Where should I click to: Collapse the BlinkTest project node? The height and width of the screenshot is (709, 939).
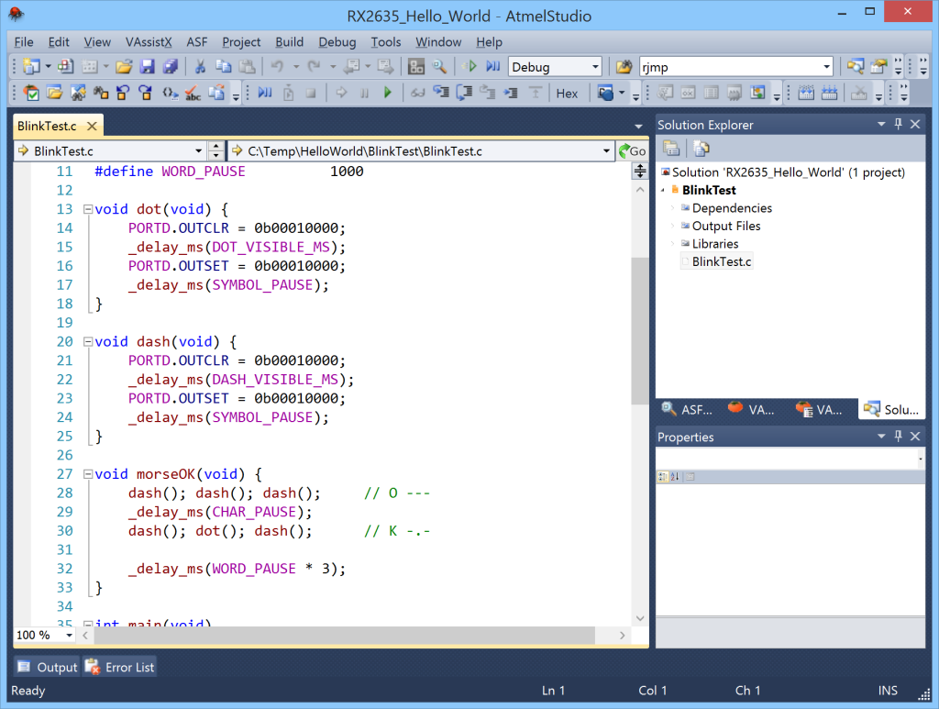click(x=663, y=190)
